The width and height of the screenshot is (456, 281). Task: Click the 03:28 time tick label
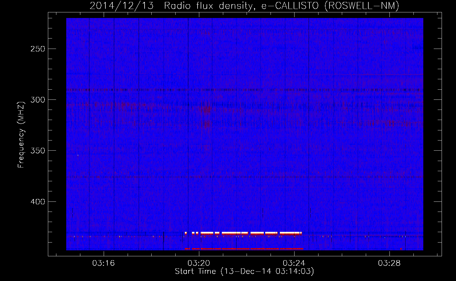(389, 263)
